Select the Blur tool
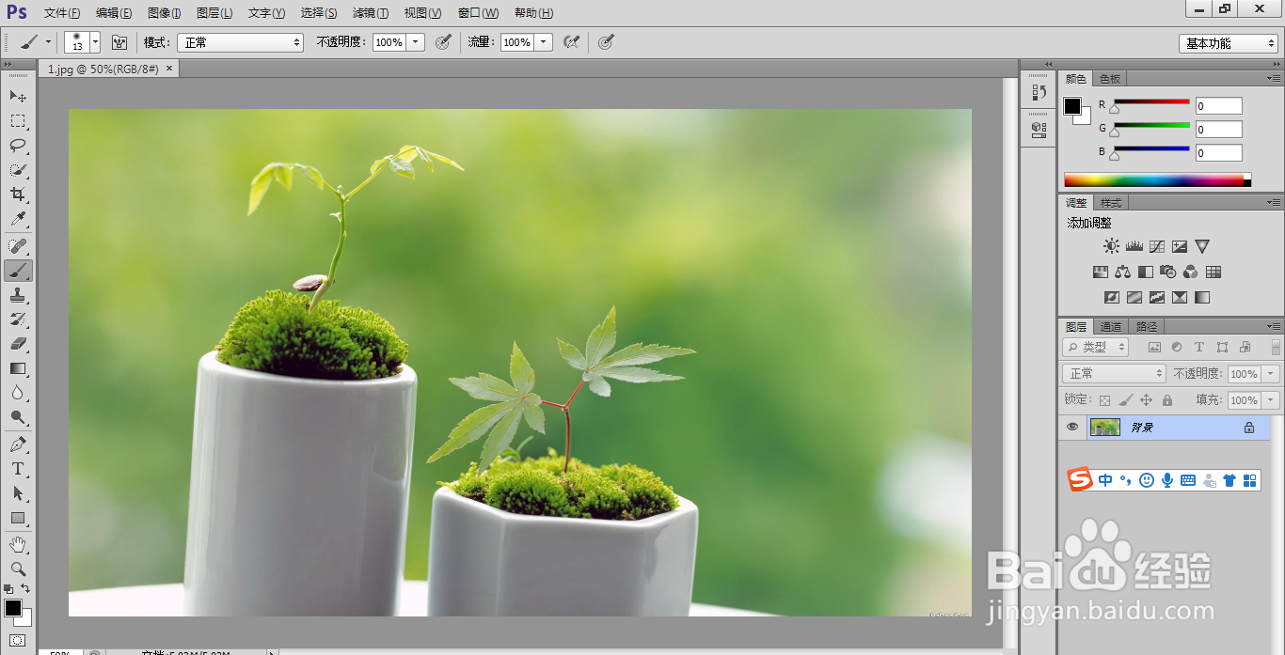The width and height of the screenshot is (1285, 655). [x=18, y=393]
